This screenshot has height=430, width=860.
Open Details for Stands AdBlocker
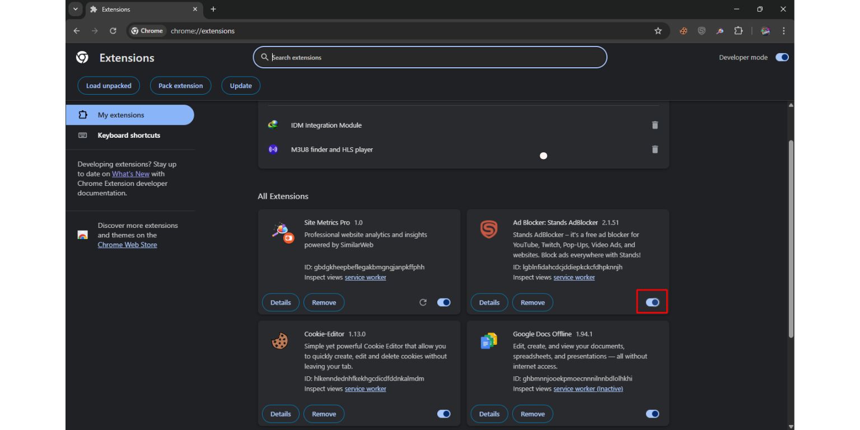[x=489, y=302]
